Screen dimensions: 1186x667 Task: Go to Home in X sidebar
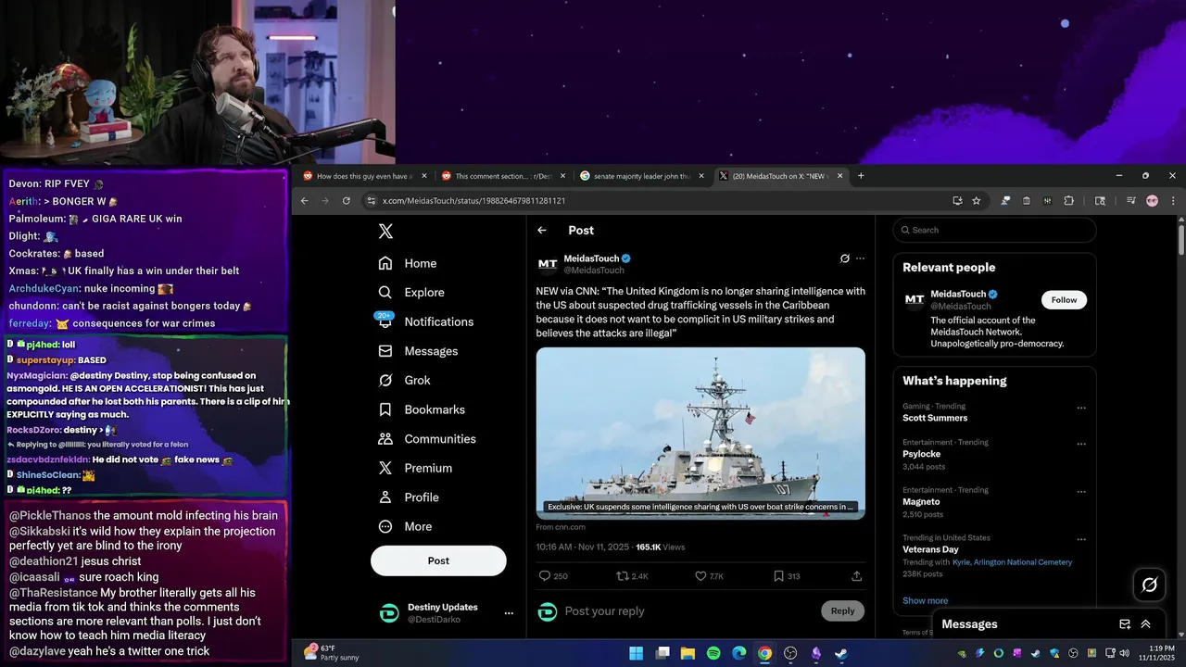[407, 263]
